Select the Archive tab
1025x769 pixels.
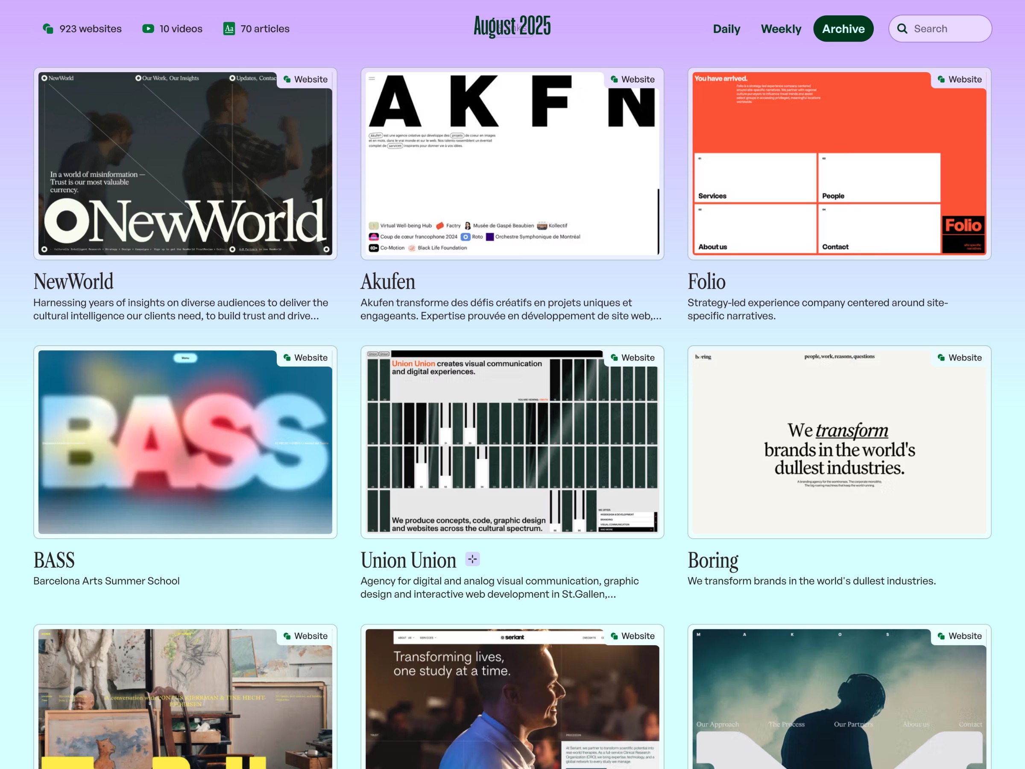843,29
